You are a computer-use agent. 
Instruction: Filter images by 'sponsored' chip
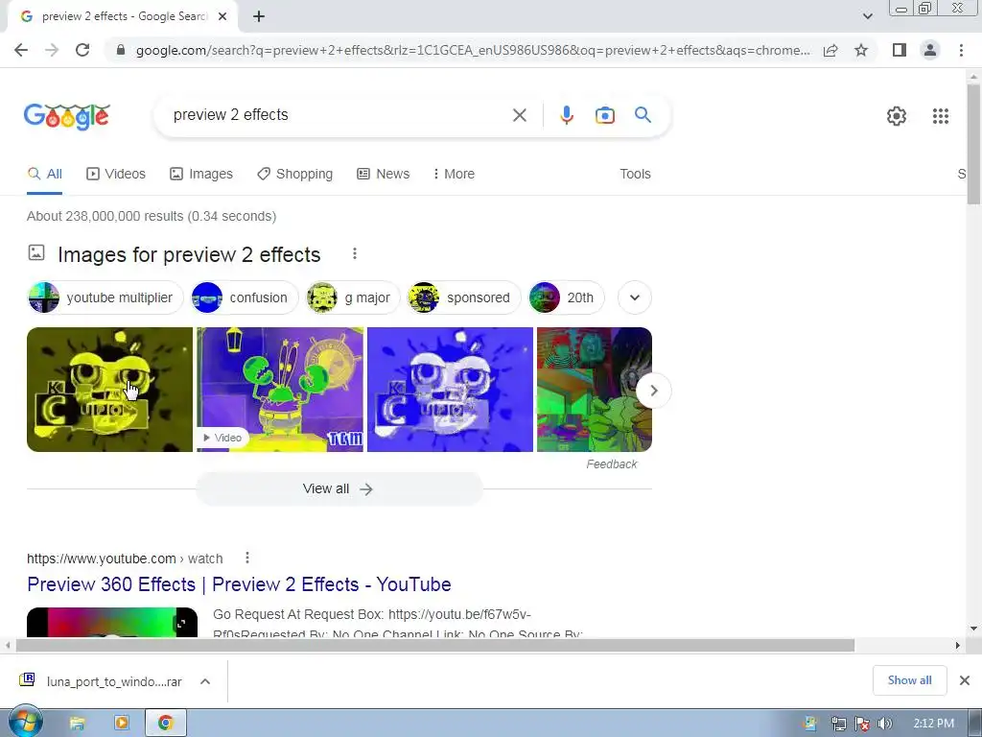[463, 297]
